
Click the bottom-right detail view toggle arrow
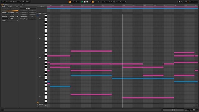(197, 110)
